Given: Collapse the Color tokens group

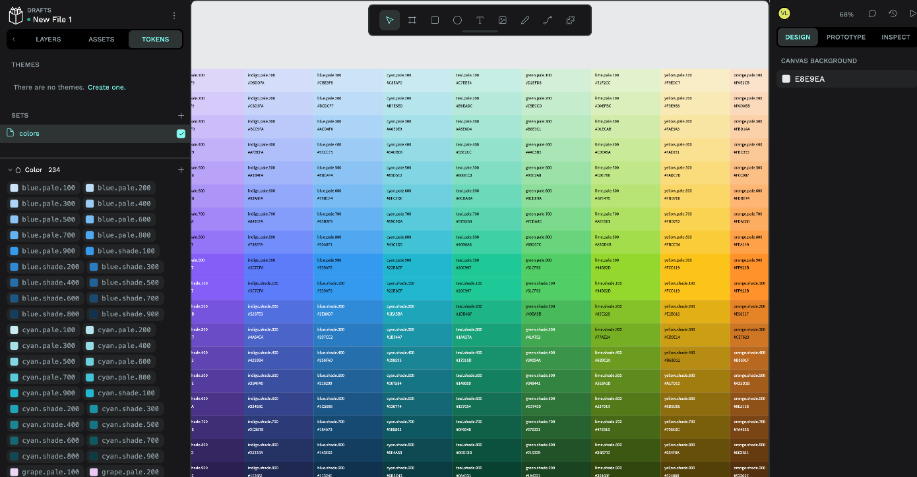Looking at the screenshot, I should [10, 170].
